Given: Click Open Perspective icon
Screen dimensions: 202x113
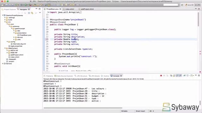Looking at the screenshot, I should click(x=182, y=5).
